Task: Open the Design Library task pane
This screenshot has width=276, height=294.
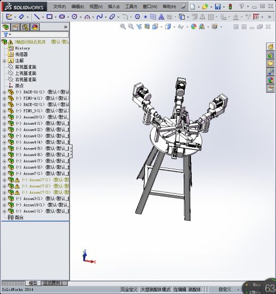Action: [270, 55]
